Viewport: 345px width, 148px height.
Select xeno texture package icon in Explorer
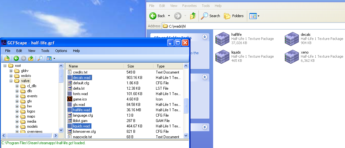tap(292, 56)
